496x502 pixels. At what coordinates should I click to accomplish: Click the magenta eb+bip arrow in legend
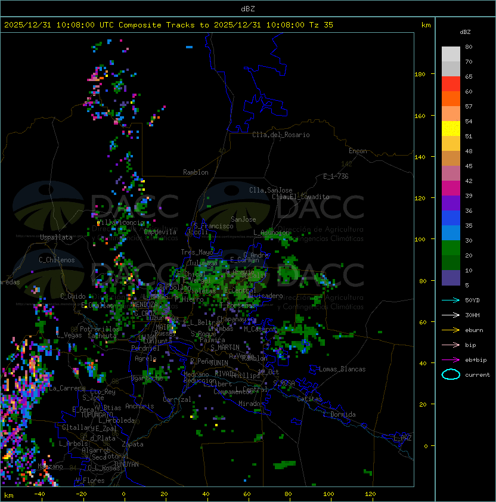pyautogui.click(x=451, y=360)
